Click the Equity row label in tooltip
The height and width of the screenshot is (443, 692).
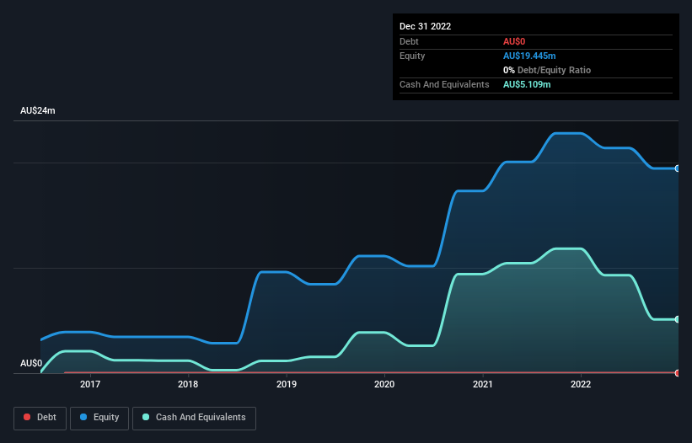point(412,56)
